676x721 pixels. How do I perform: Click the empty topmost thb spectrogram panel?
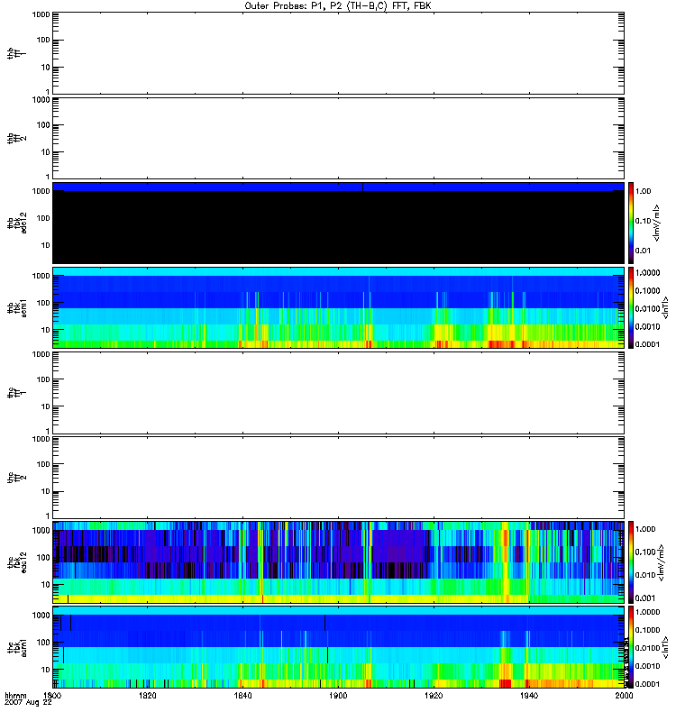click(x=338, y=53)
